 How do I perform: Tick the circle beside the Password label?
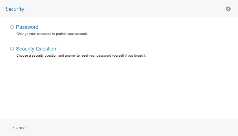pyautogui.click(x=12, y=27)
